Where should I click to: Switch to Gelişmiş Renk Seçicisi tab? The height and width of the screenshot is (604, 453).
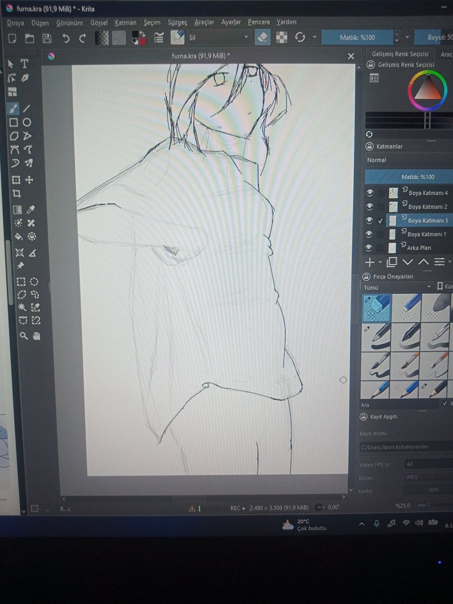[400, 54]
